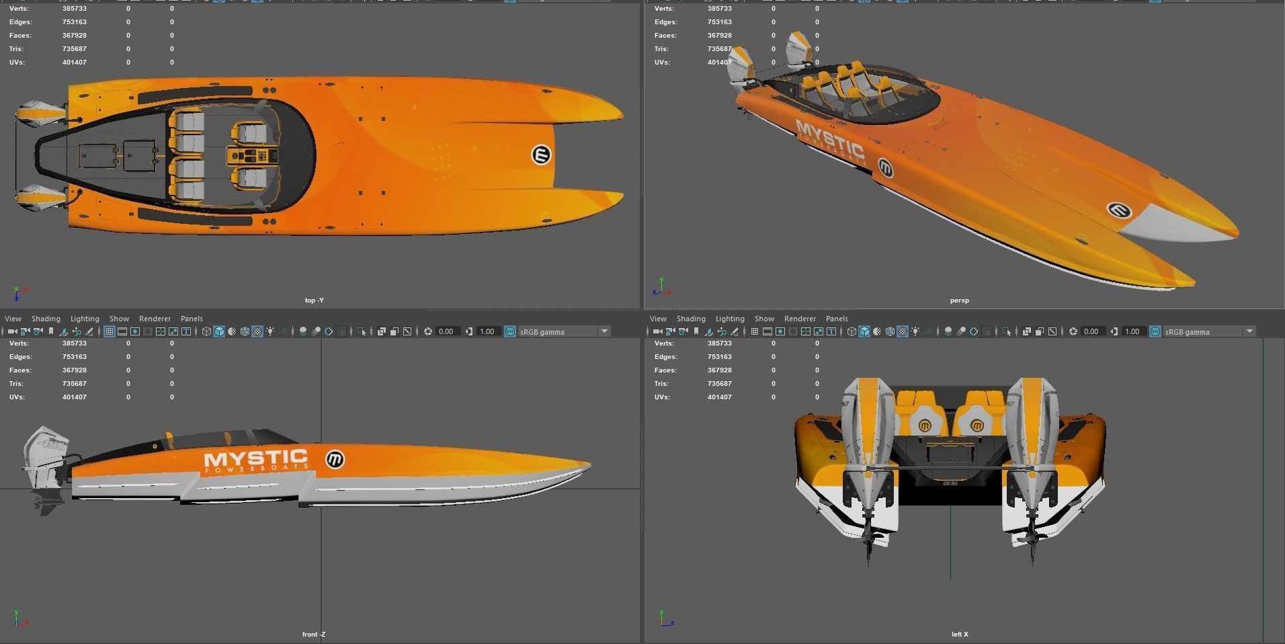Select Grease Pencil icon in left view toolbar

coord(735,331)
